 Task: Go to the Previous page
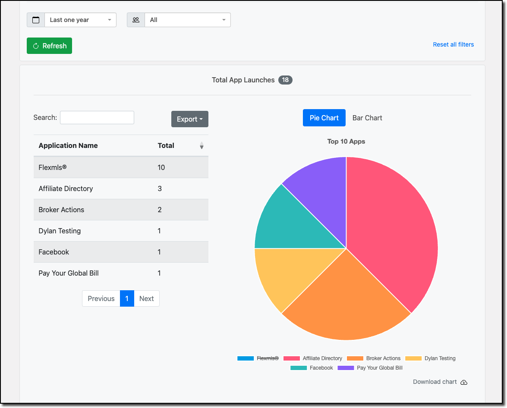(101, 298)
